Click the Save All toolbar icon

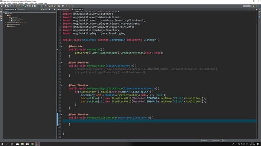(x=8, y=6)
